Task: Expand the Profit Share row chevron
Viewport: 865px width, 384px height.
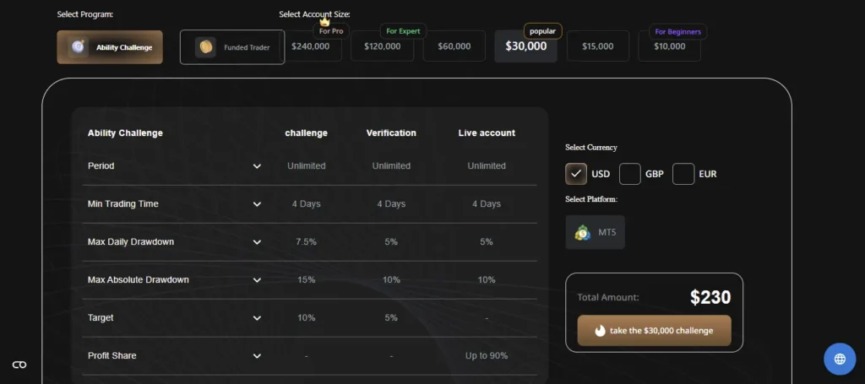Action: [x=257, y=356]
